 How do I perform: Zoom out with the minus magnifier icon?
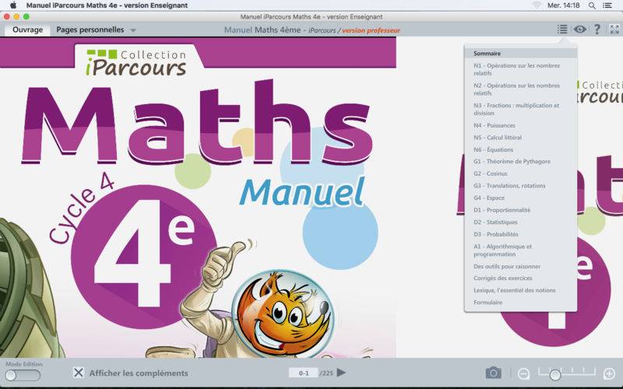(x=523, y=373)
